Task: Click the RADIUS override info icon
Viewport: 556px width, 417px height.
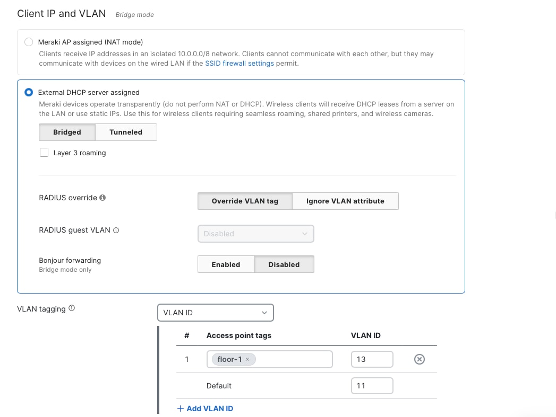Action: tap(102, 198)
